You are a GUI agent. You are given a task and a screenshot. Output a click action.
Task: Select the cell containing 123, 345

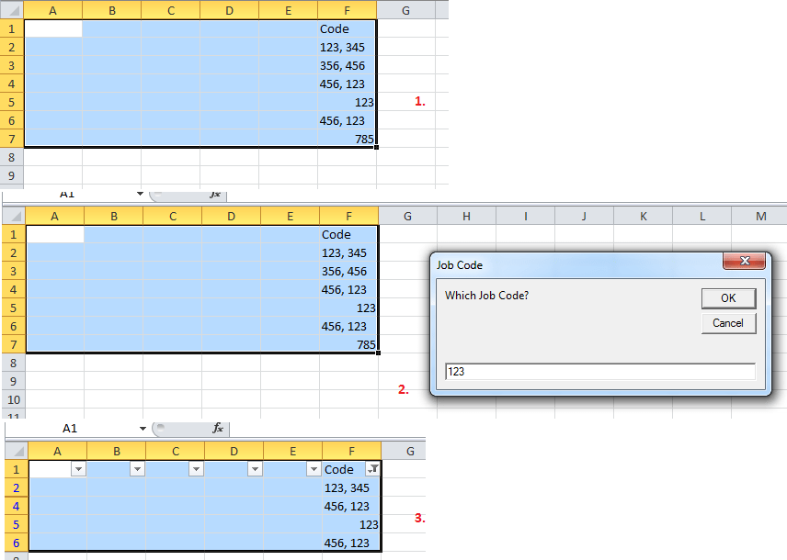[x=347, y=47]
